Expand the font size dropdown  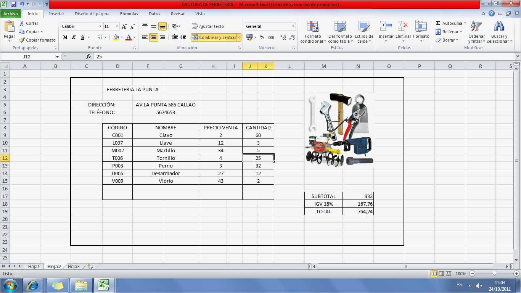(x=111, y=26)
